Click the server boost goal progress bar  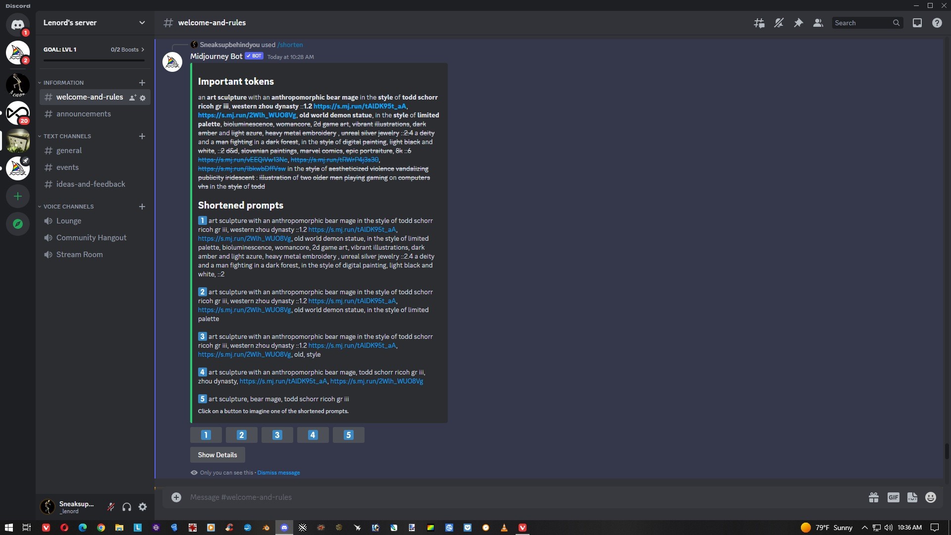coord(94,60)
